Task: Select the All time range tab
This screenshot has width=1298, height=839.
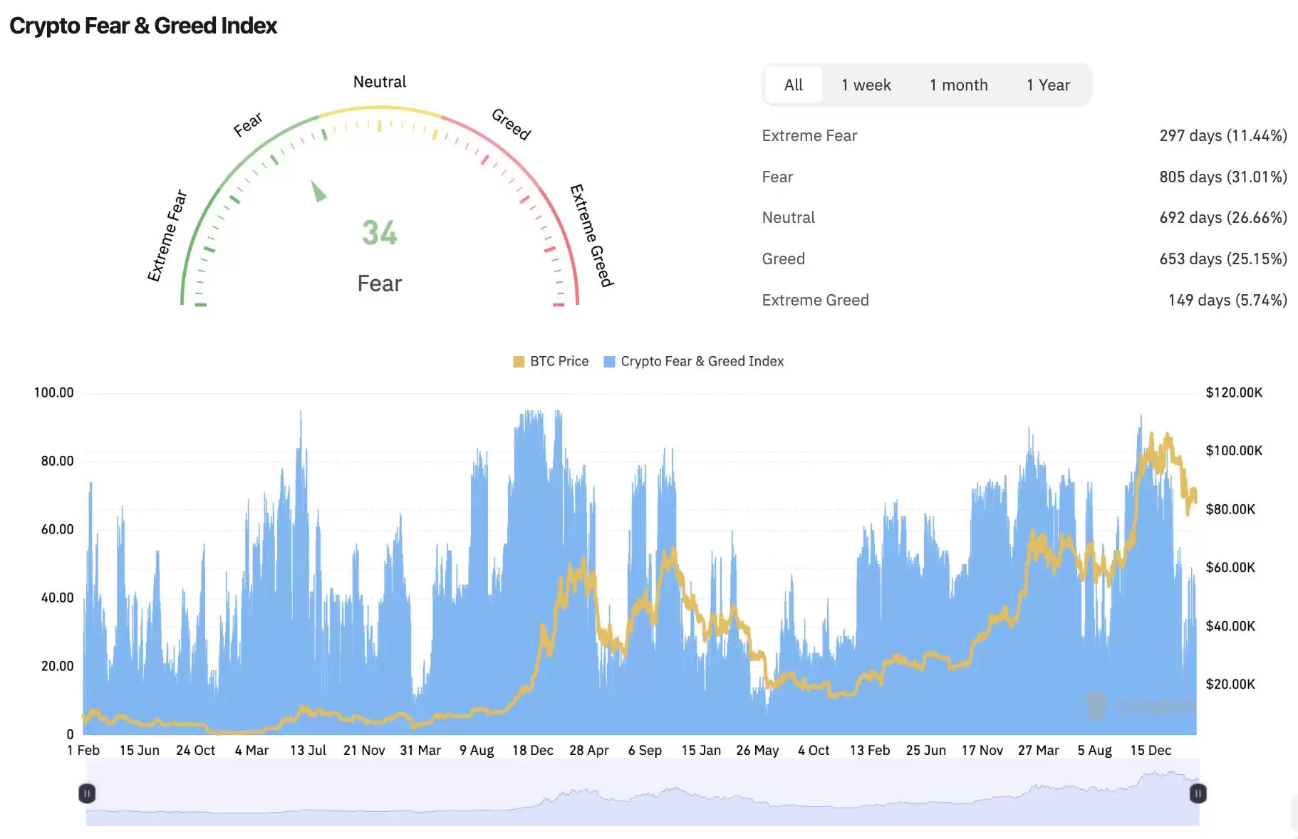Action: tap(793, 85)
